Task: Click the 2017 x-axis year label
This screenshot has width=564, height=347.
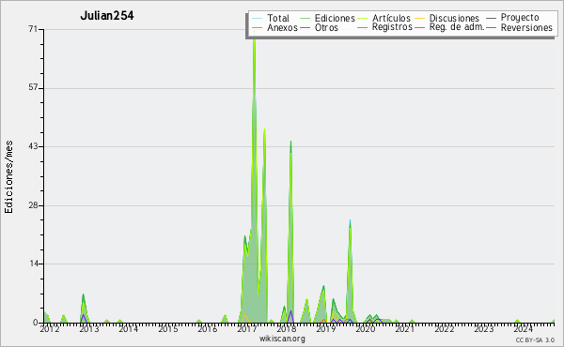Action: (x=246, y=328)
